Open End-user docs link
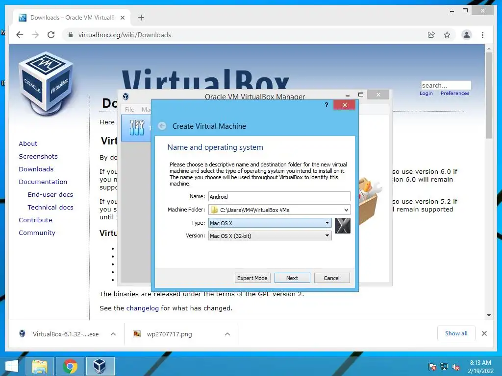502x376 pixels. pos(50,194)
